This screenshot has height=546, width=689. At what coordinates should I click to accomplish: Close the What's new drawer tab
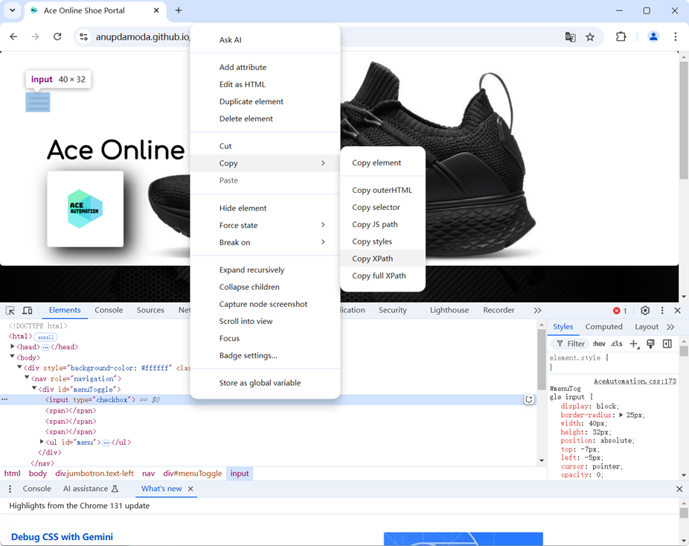click(190, 489)
